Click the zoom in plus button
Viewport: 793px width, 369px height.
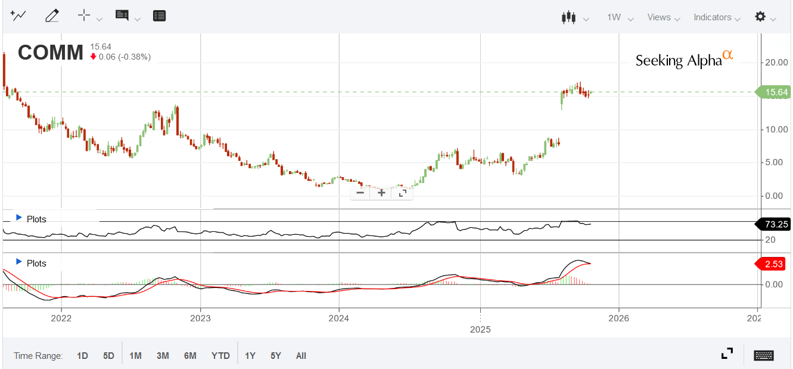point(381,193)
